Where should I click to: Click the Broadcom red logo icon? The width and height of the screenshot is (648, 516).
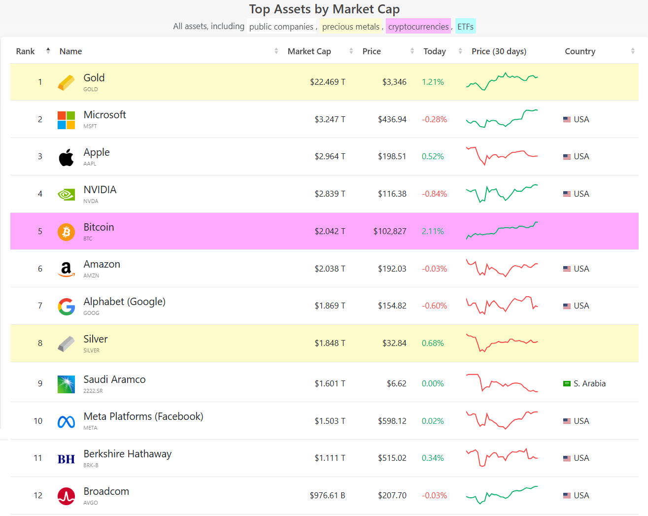coord(66,496)
